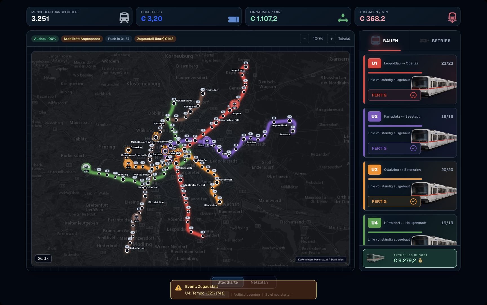487x305 pixels.
Task: Click the brown U6 train marker showing 90%
Action: tap(136, 218)
